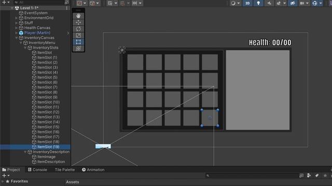Click the tool handle position (pivot) icon
332x186 pixels.
click(x=79, y=3)
